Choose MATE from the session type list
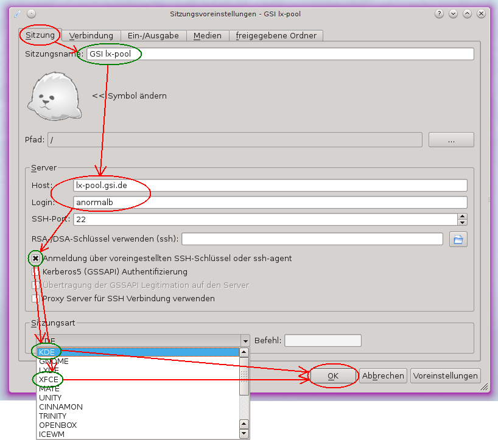 point(138,388)
